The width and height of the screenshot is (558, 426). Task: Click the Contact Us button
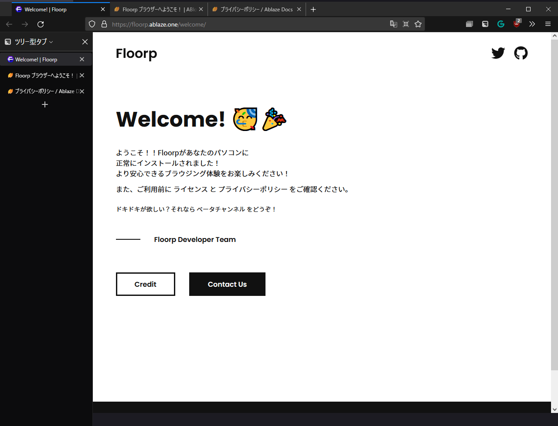click(x=227, y=284)
